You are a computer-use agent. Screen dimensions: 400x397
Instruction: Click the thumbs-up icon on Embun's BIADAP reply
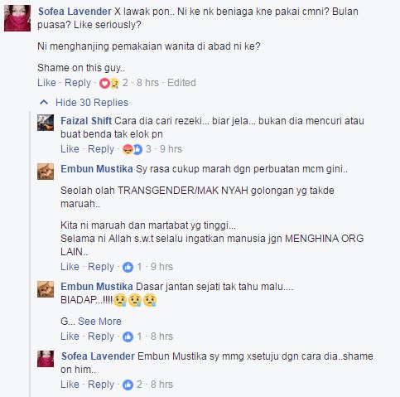tap(128, 336)
